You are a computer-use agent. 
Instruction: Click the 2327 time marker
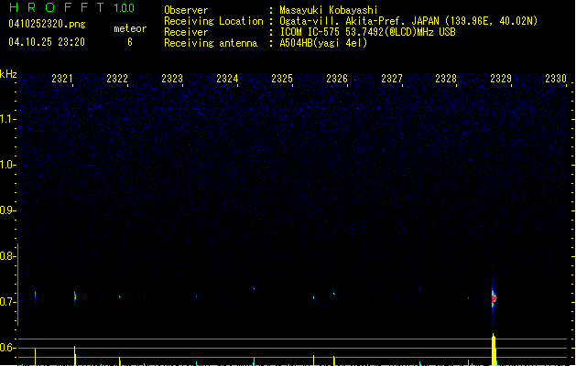point(392,79)
